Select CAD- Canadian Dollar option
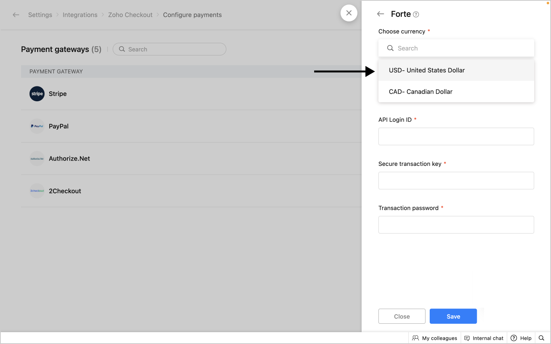 pyautogui.click(x=421, y=92)
